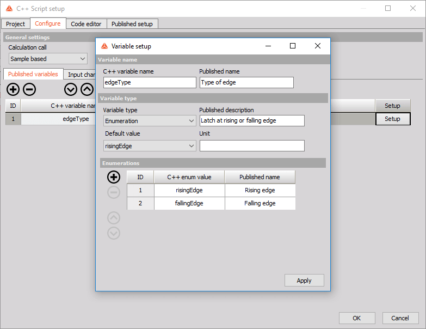426x329 pixels.
Task: Maximize the Variable setup dialog
Action: pyautogui.click(x=293, y=46)
